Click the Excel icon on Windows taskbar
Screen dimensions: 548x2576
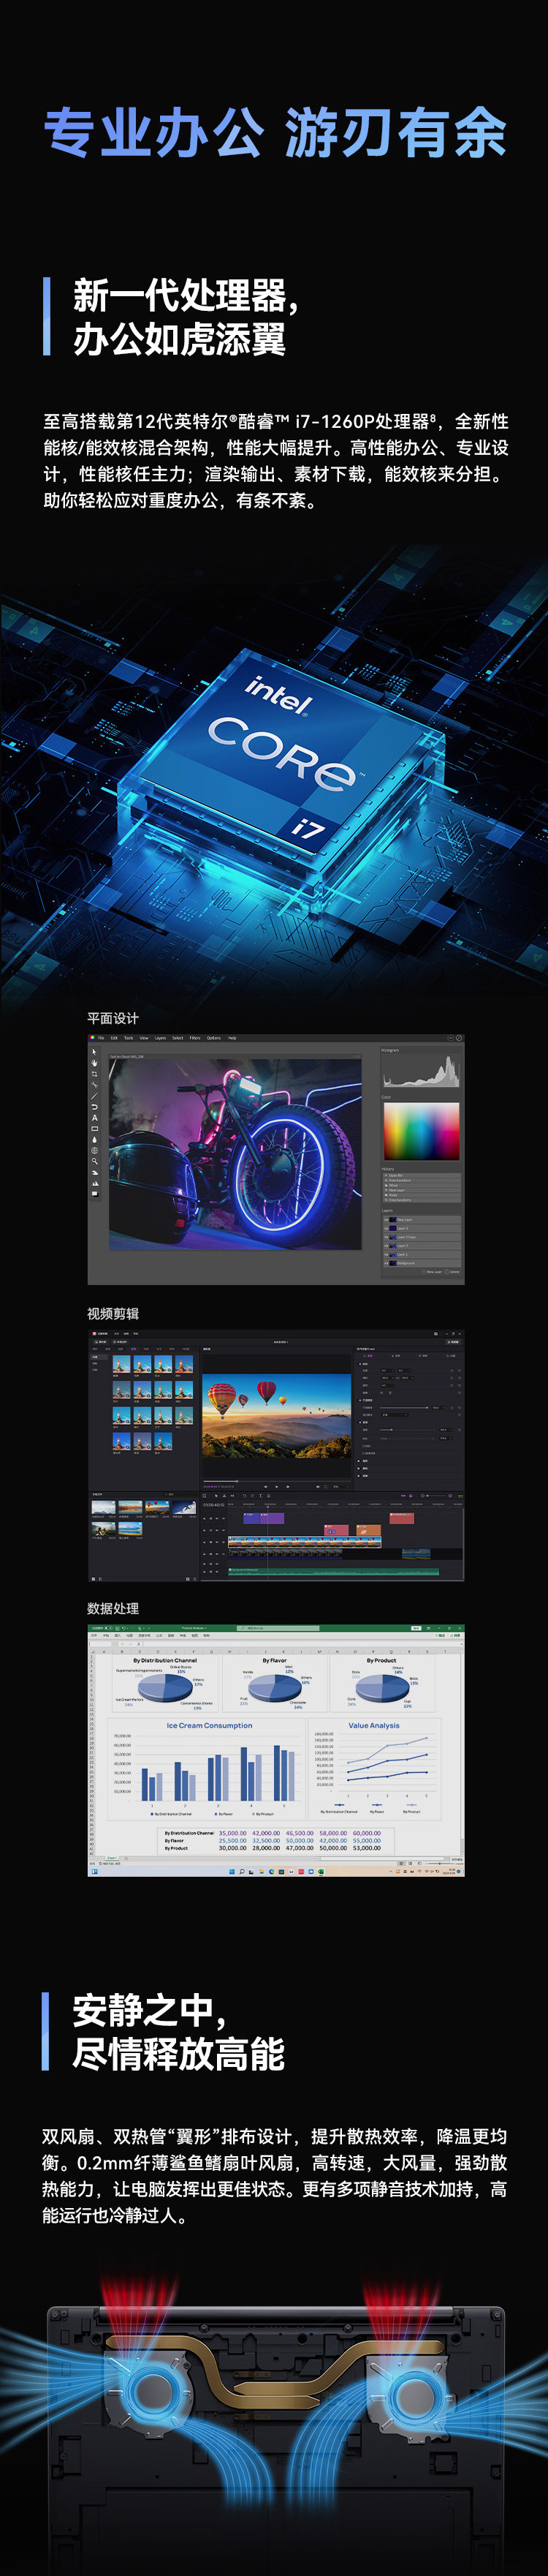click(322, 1872)
